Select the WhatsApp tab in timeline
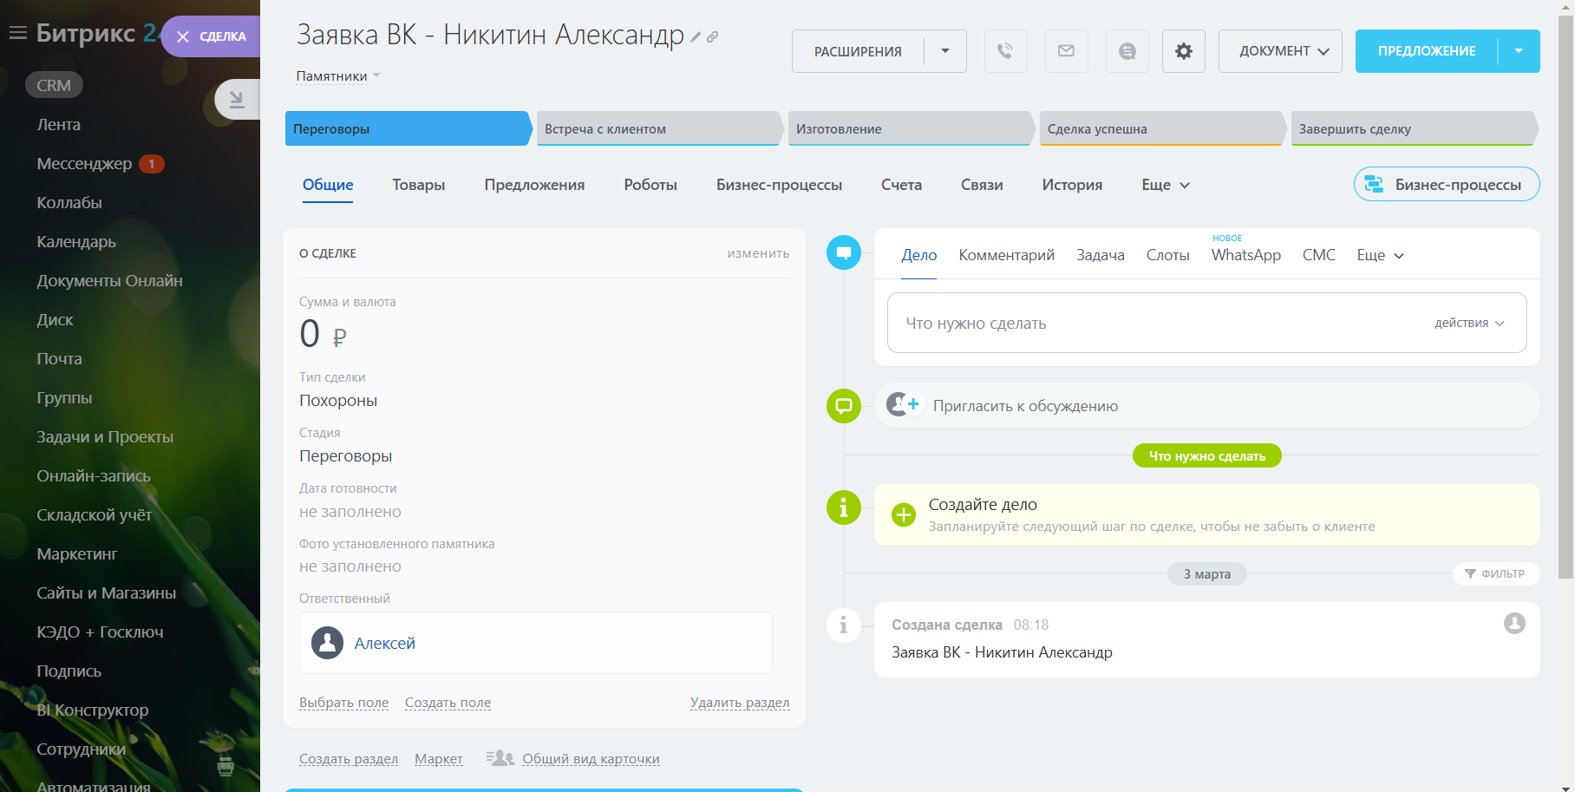The height and width of the screenshot is (792, 1575). 1245,255
